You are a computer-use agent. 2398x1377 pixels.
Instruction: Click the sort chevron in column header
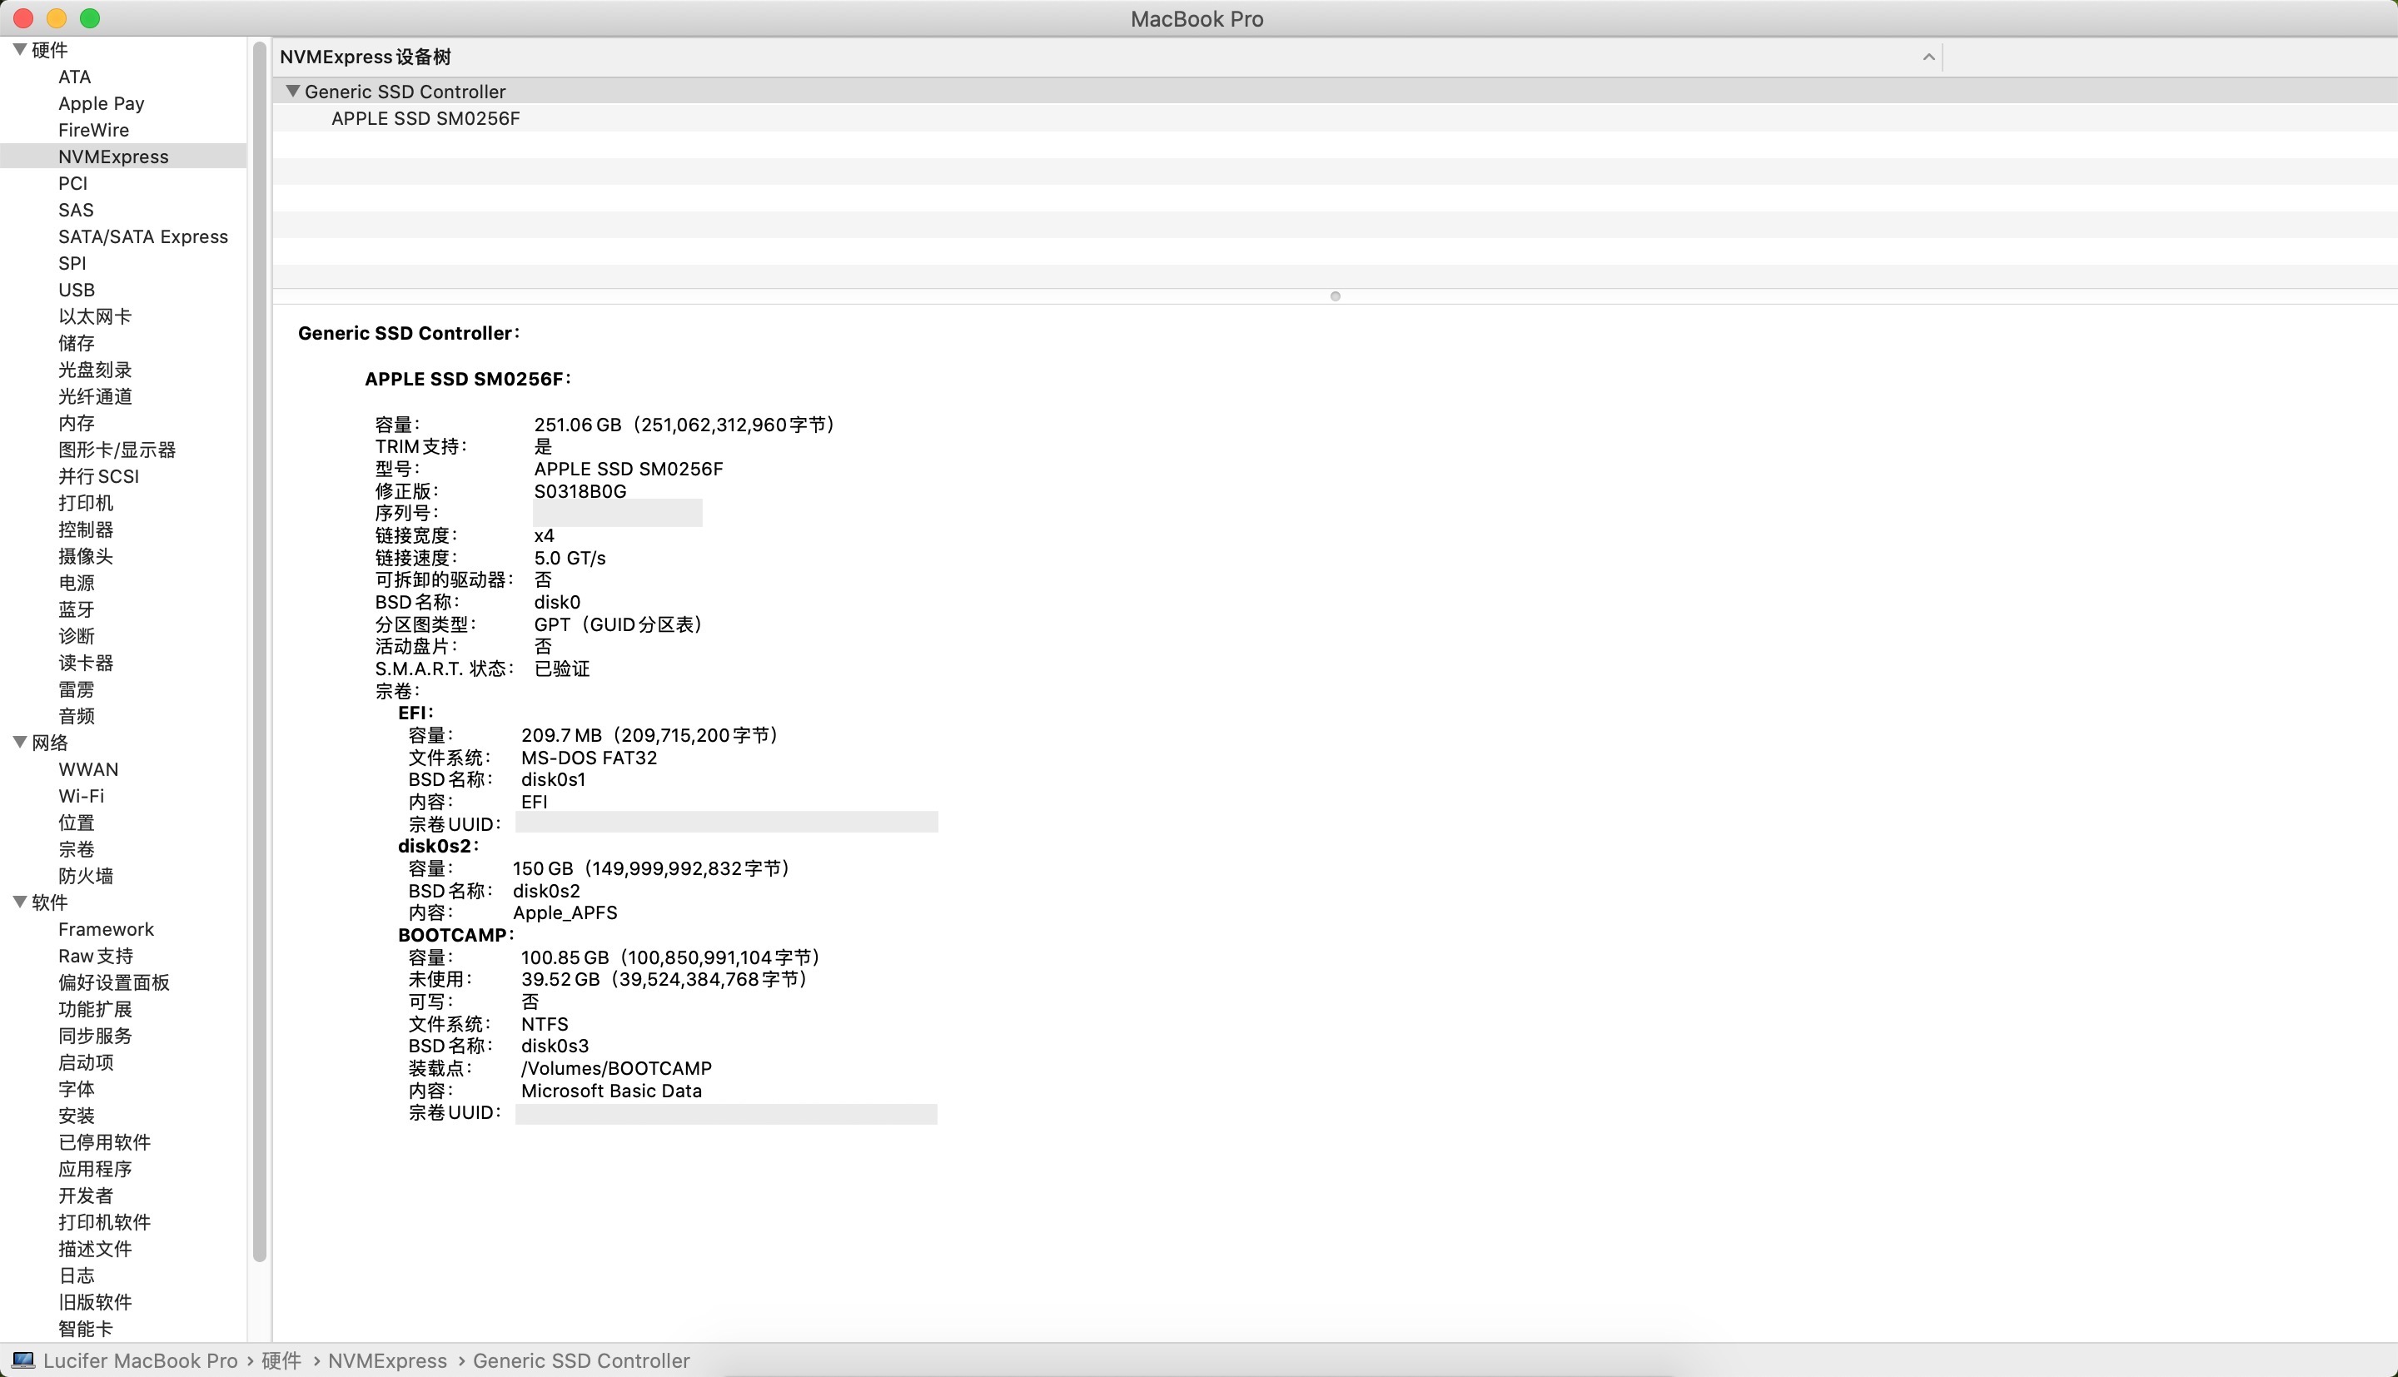1928,57
